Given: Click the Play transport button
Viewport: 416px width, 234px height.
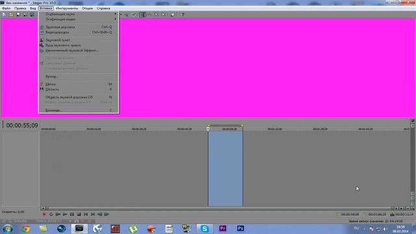Looking at the screenshot, I should tap(65, 214).
